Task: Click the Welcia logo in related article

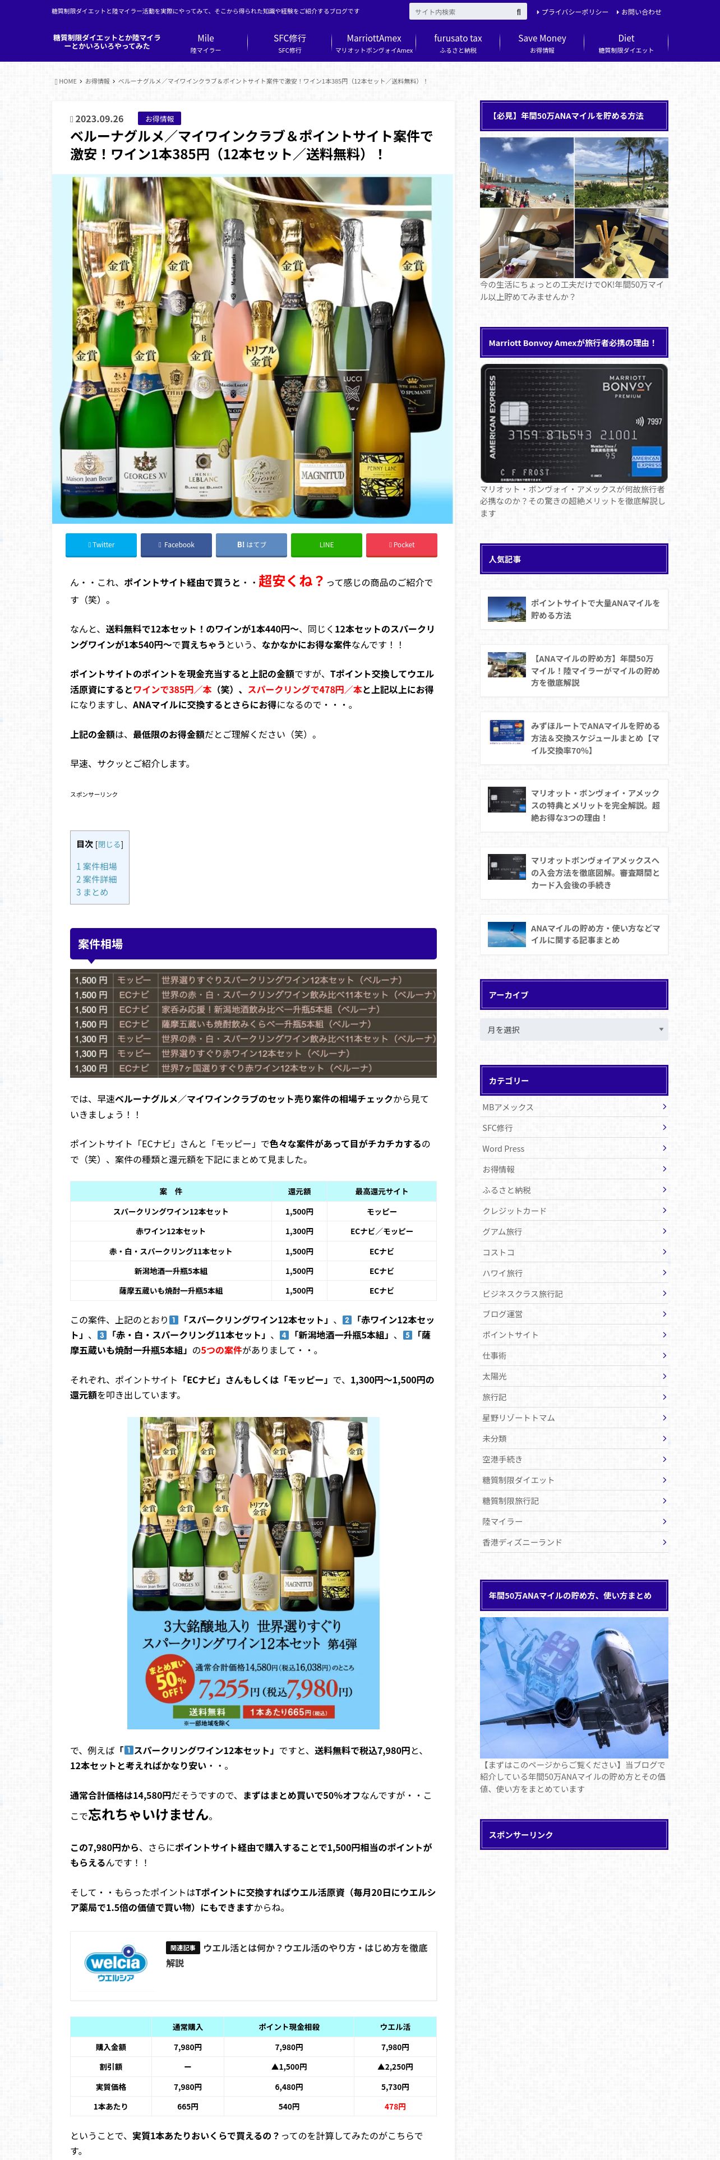Action: (x=116, y=1964)
